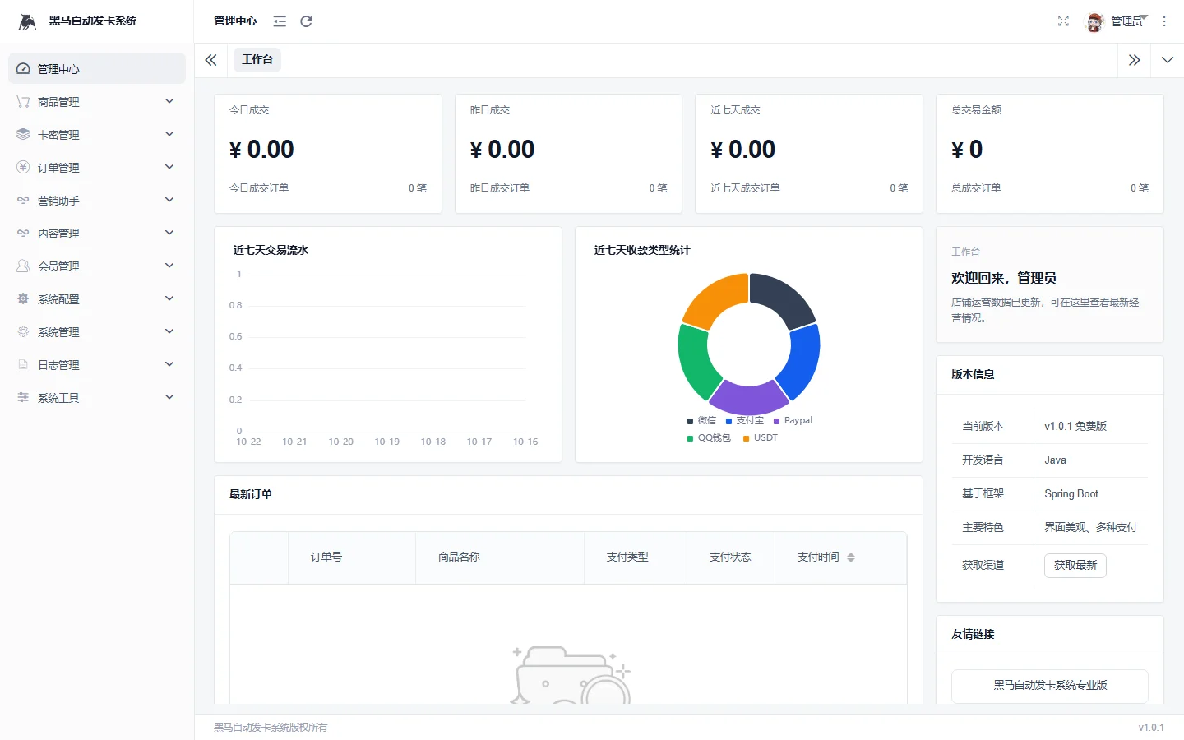Toggle USDT legend in pie chart
This screenshot has width=1184, height=740.
pyautogui.click(x=761, y=437)
